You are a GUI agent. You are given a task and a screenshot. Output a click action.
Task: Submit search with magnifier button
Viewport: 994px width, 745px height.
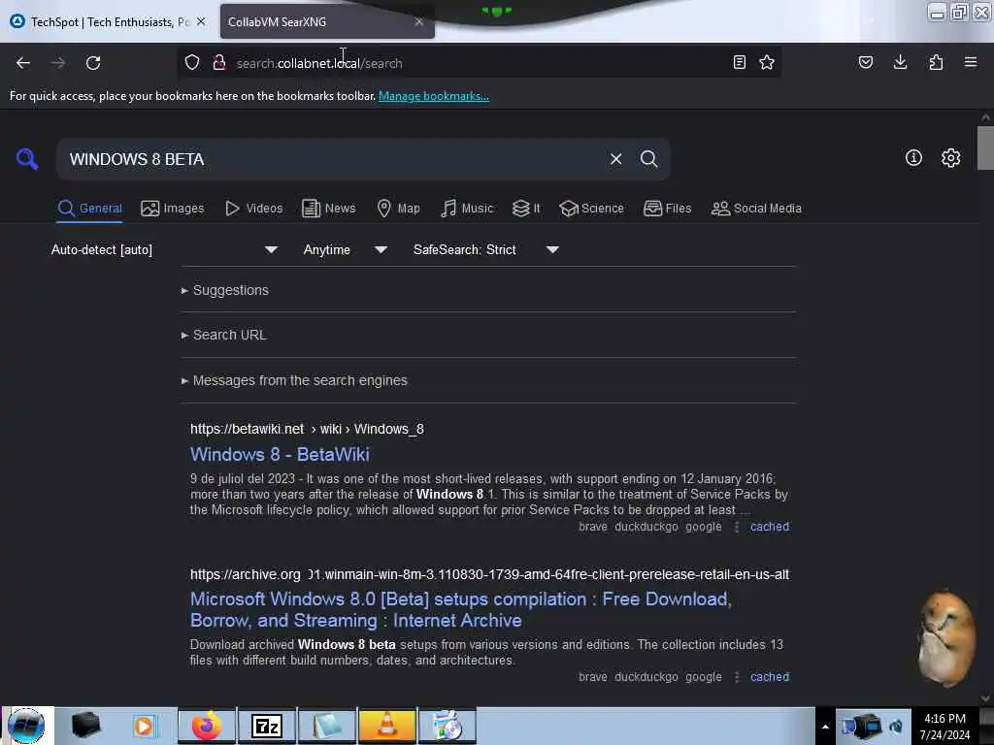648,159
